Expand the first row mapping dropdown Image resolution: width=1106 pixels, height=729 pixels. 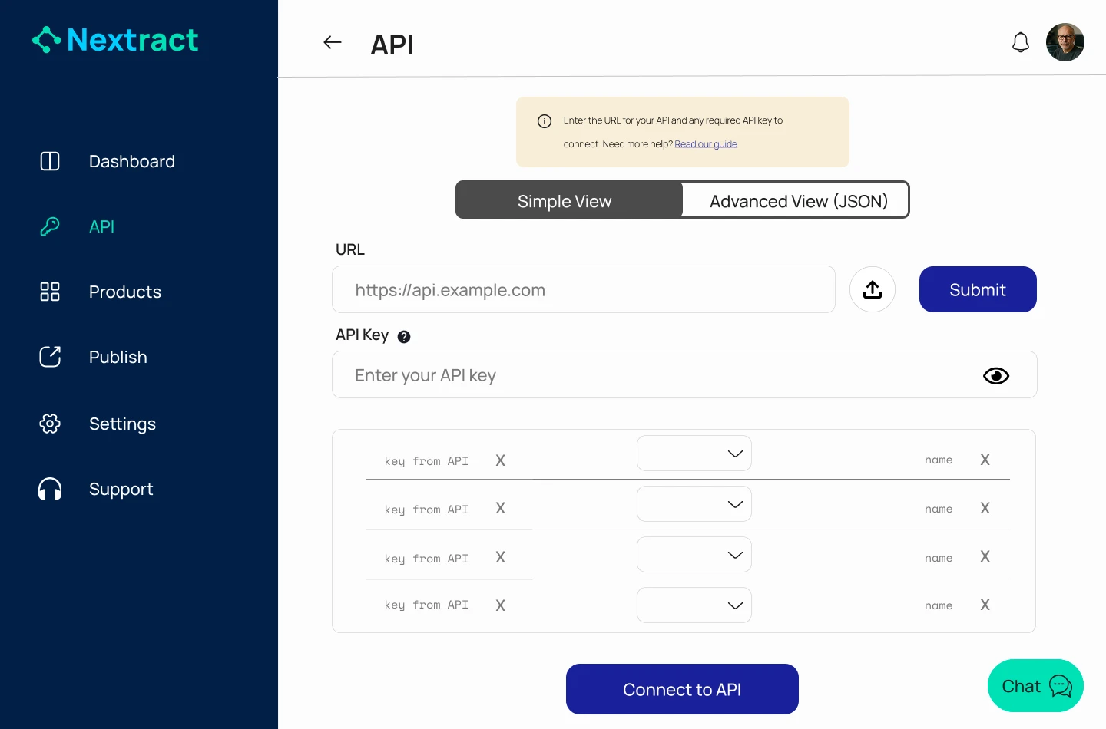coord(694,454)
